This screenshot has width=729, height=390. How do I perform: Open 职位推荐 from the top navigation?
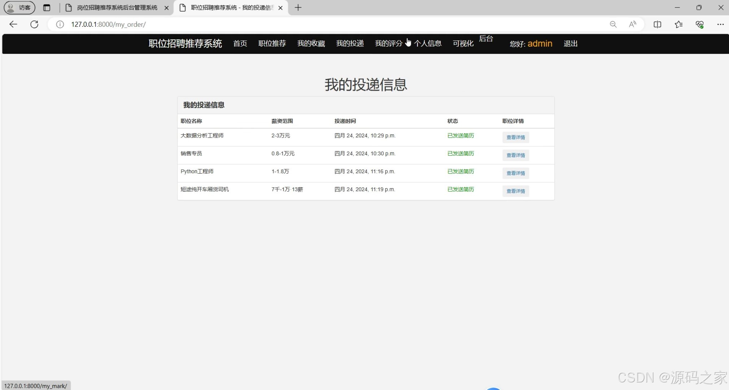(x=272, y=43)
